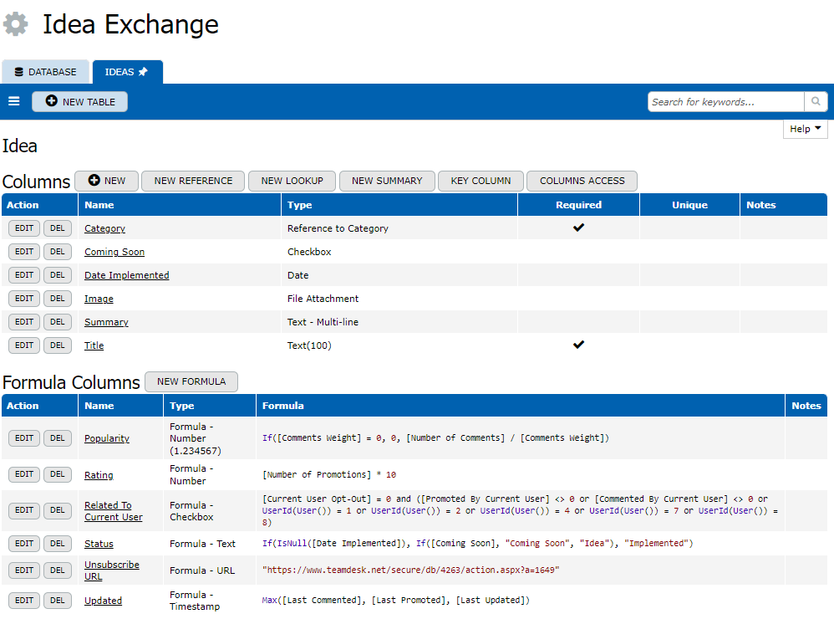834x619 pixels.
Task: Click the New Table button
Action: tap(80, 102)
